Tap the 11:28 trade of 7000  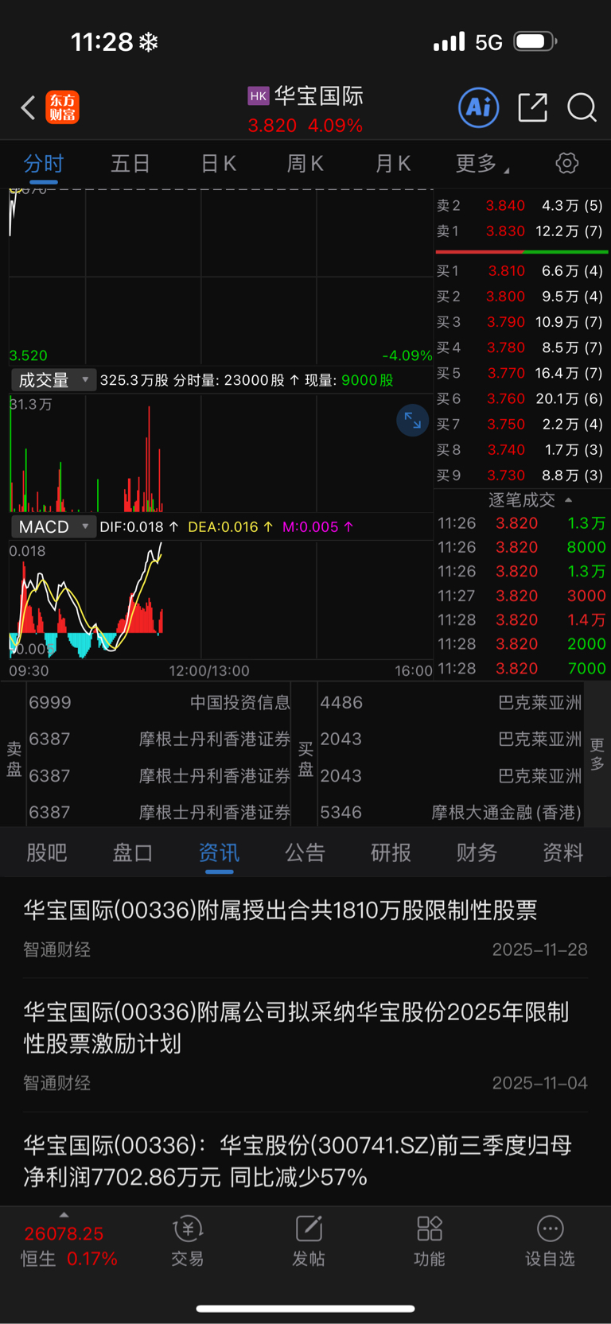522,668
